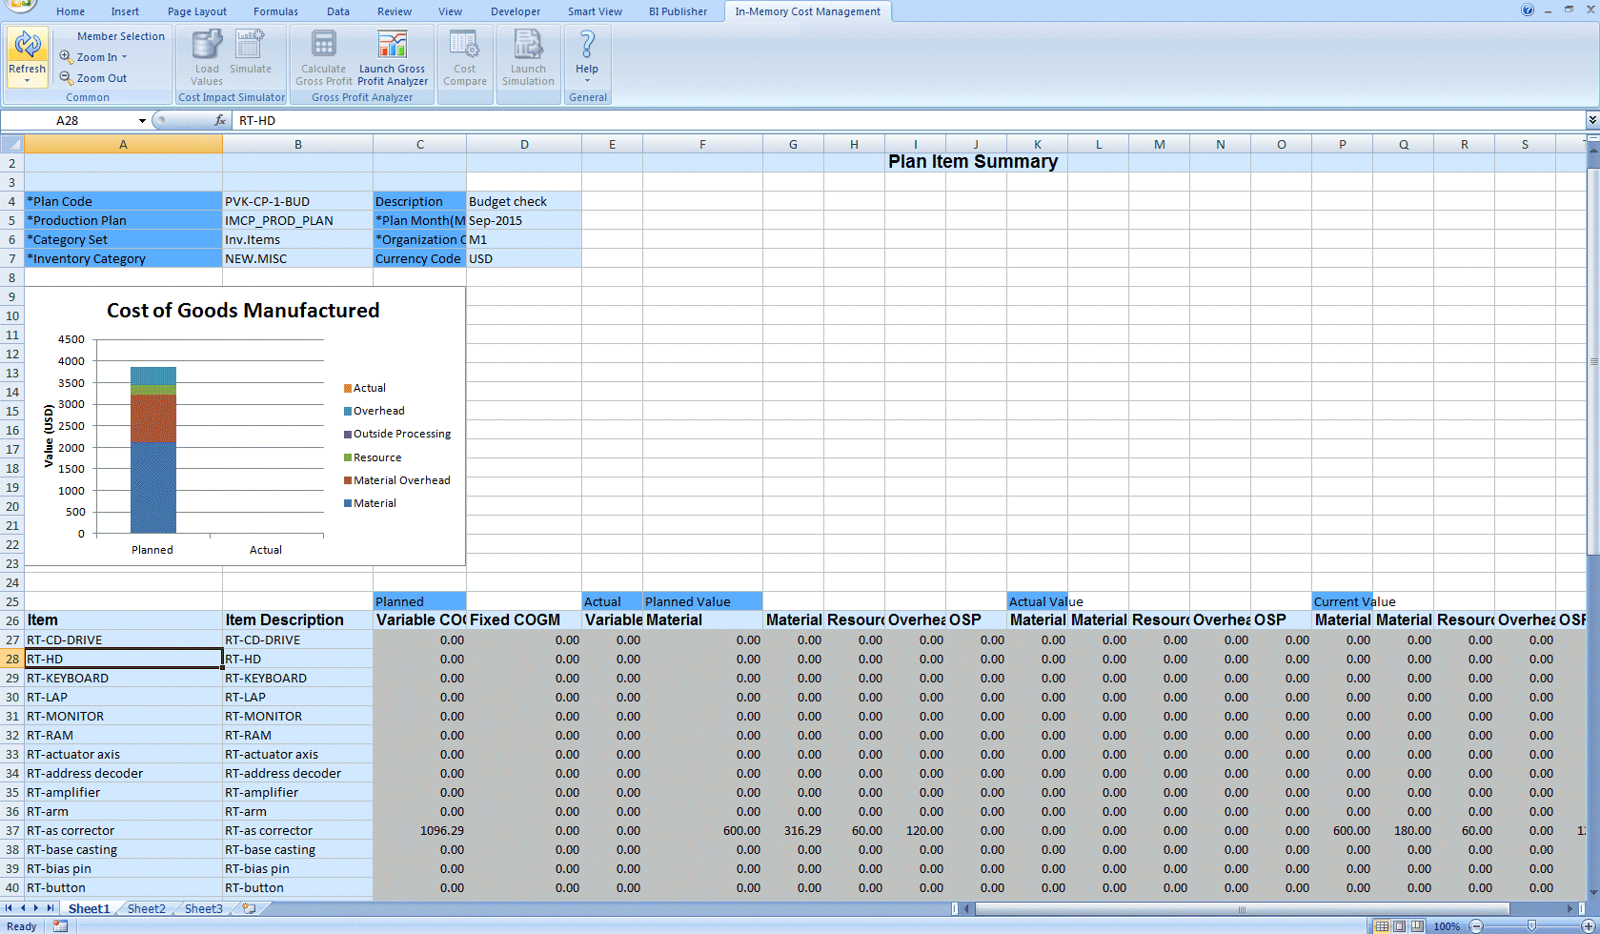This screenshot has height=934, width=1600.
Task: Click the Zoom In magnifier icon
Action: tap(66, 57)
